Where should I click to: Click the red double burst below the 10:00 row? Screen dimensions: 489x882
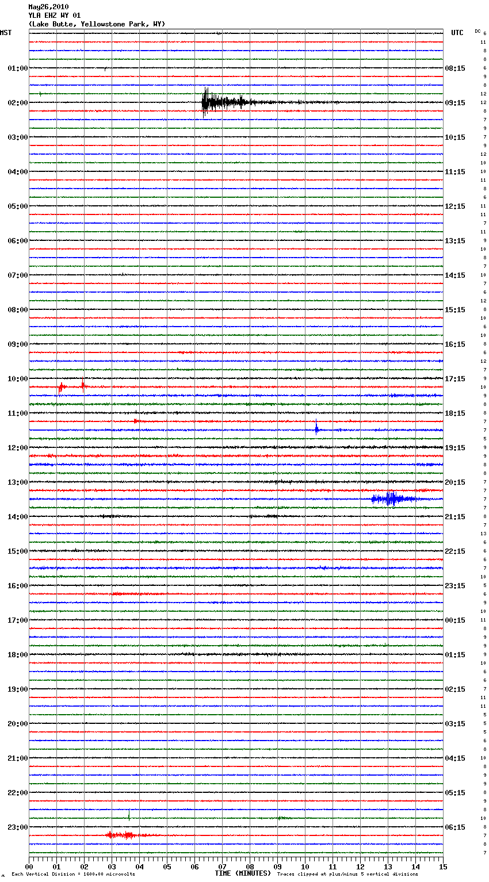pos(71,387)
